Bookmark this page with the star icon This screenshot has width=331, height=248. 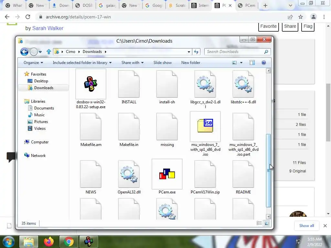pyautogui.click(x=301, y=17)
